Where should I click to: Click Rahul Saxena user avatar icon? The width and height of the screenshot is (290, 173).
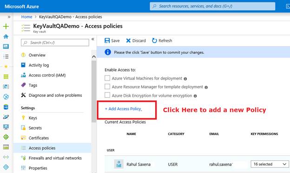point(119,164)
